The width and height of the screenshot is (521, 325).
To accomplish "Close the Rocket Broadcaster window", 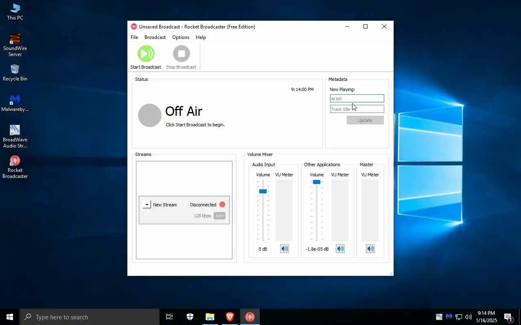I will 384,26.
